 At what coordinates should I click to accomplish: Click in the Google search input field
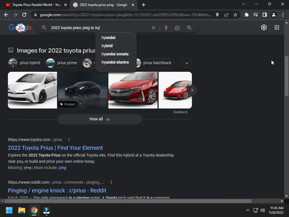pyautogui.click(x=100, y=28)
